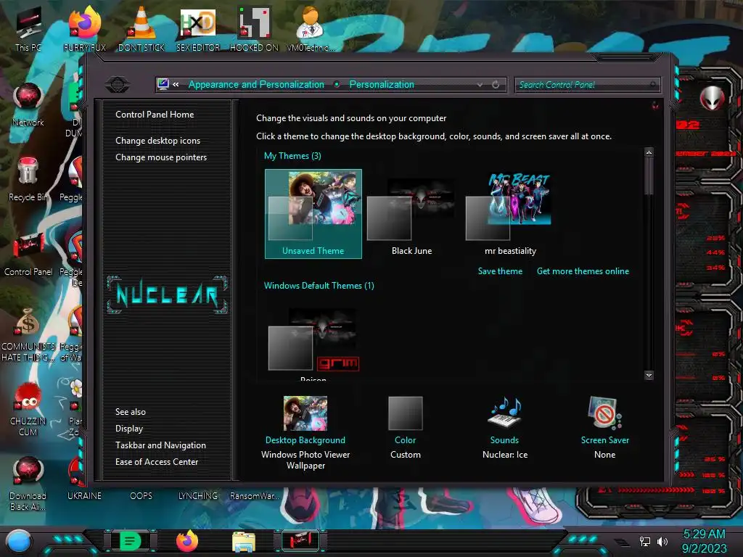
Task: Click the Personalization breadcrumb
Action: [382, 84]
